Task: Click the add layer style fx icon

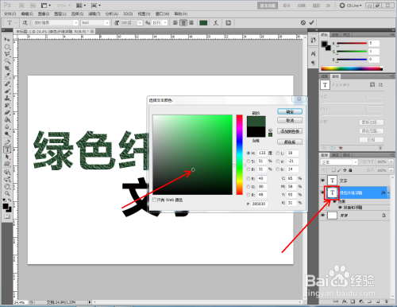Action: pos(345,301)
